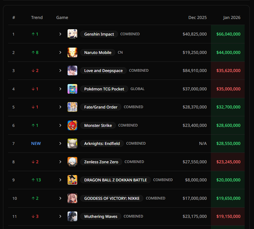The width and height of the screenshot is (254, 229).
Task: Select the $8,000,000 Dec 2025 value
Action: click(196, 180)
